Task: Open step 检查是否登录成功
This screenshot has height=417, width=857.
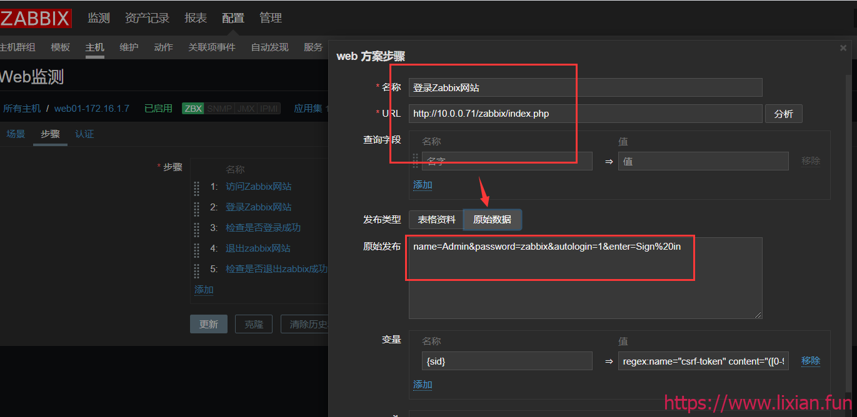Action: 263,228
